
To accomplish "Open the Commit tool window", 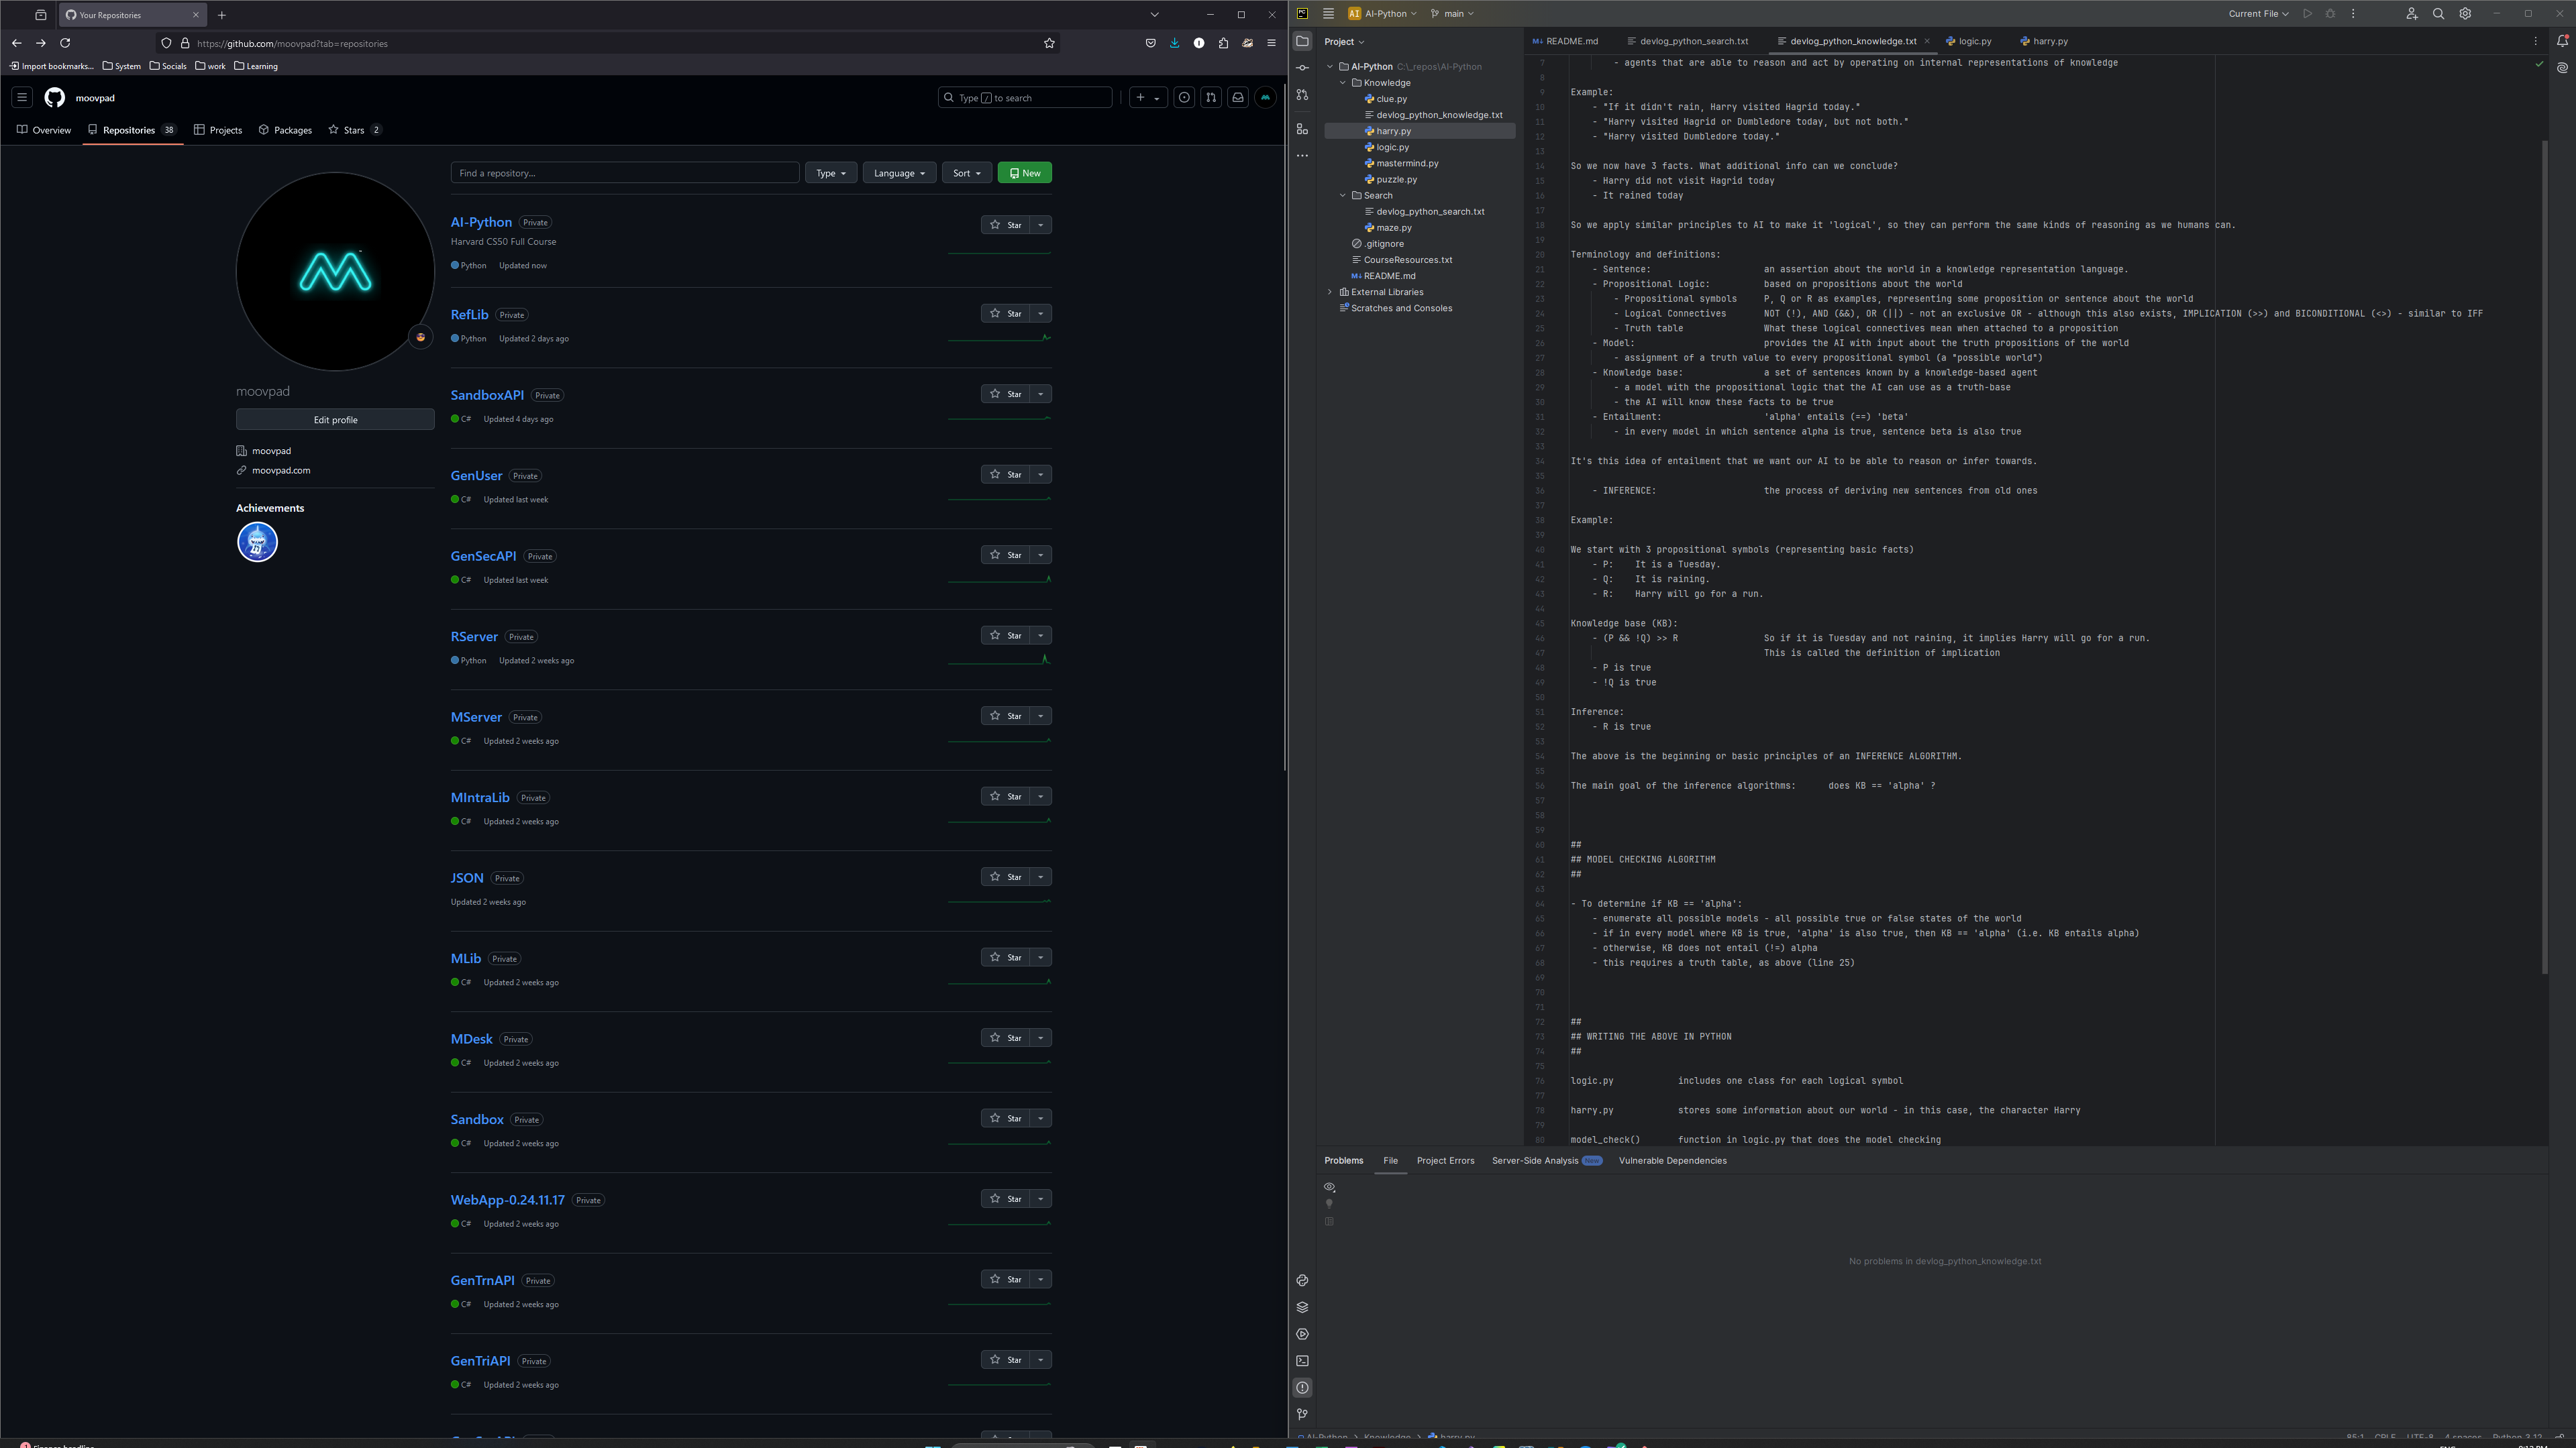I will click(x=1302, y=68).
